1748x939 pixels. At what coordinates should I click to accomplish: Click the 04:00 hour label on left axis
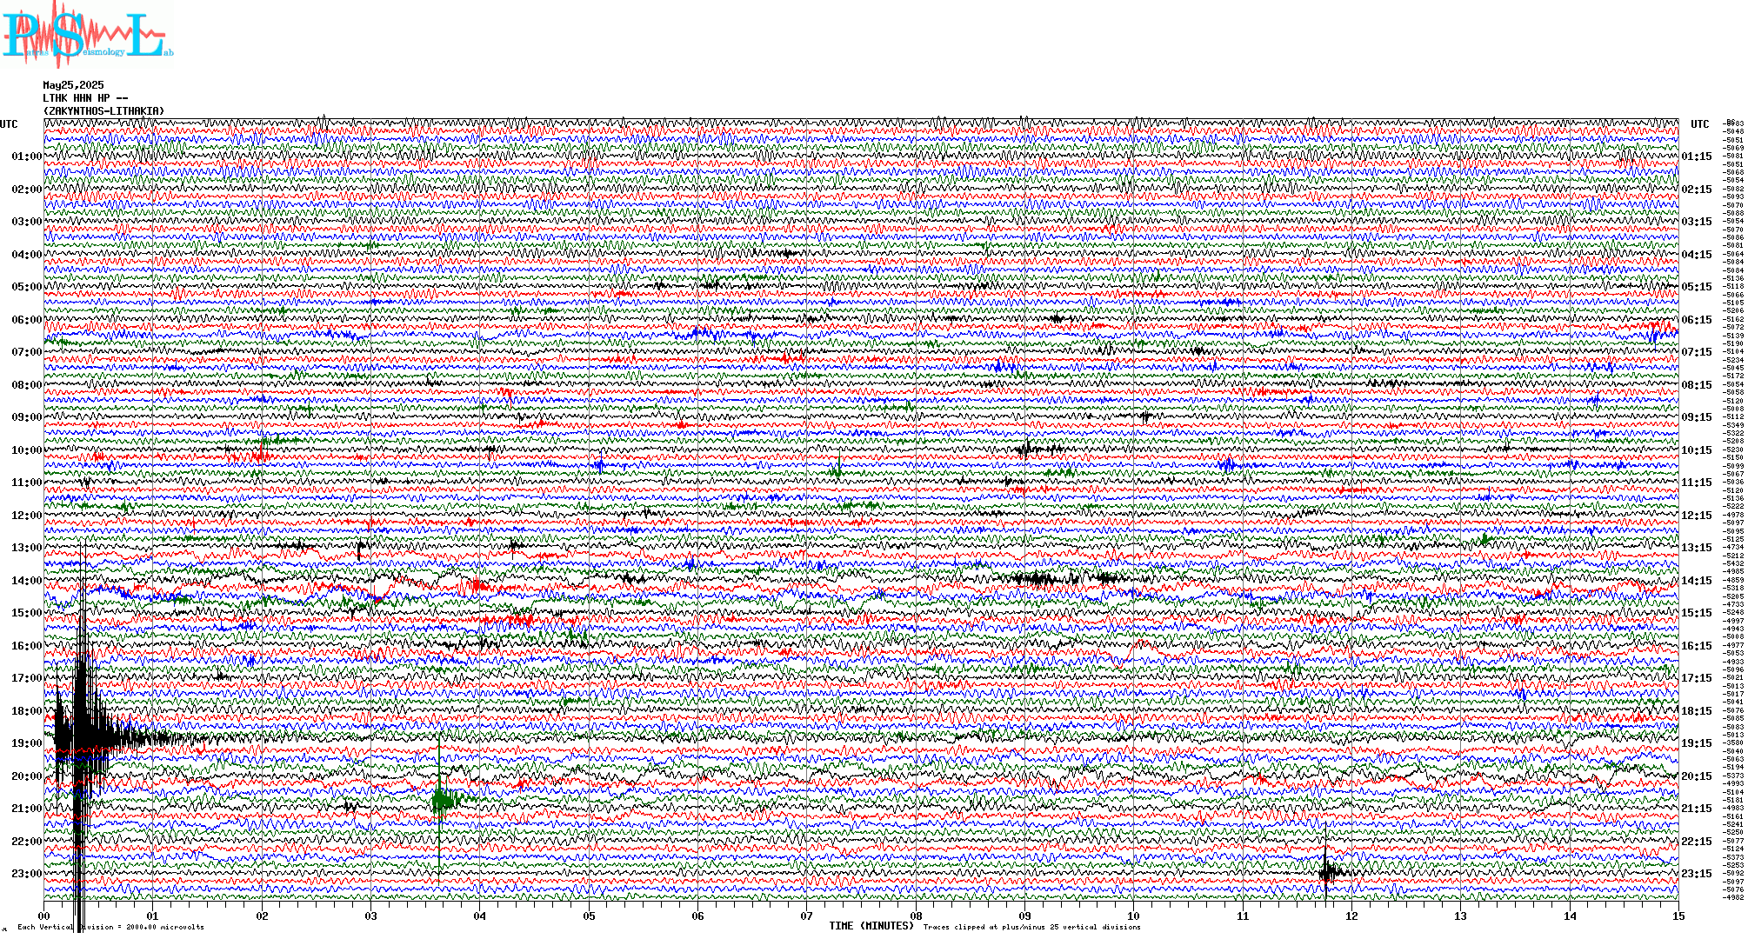tap(26, 255)
